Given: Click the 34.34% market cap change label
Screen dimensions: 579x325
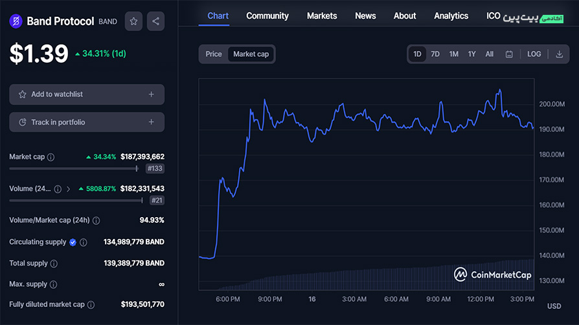Looking at the screenshot, I should 101,157.
